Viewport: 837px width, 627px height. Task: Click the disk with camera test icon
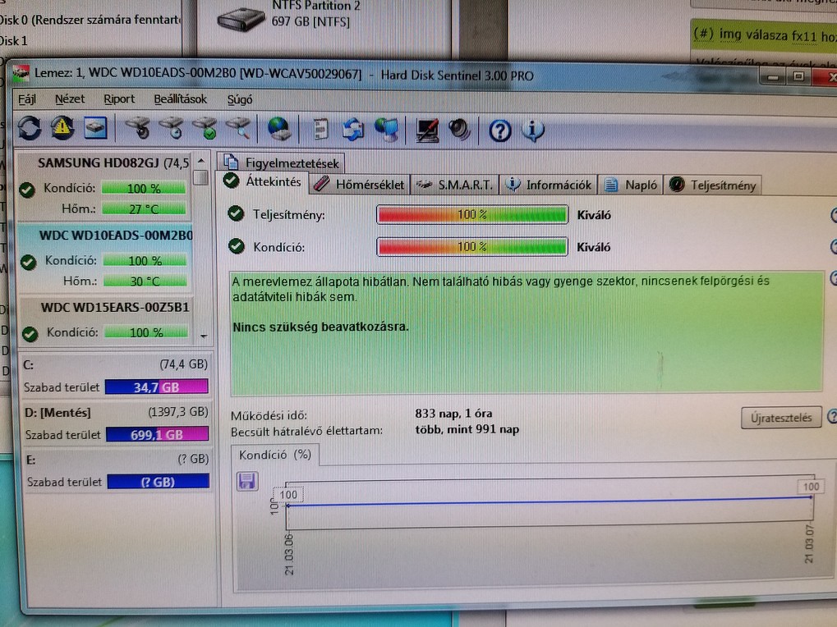[x=138, y=129]
